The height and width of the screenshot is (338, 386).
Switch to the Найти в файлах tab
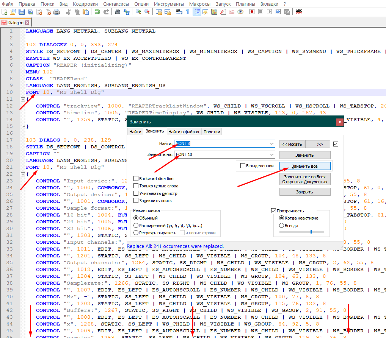[x=184, y=132]
